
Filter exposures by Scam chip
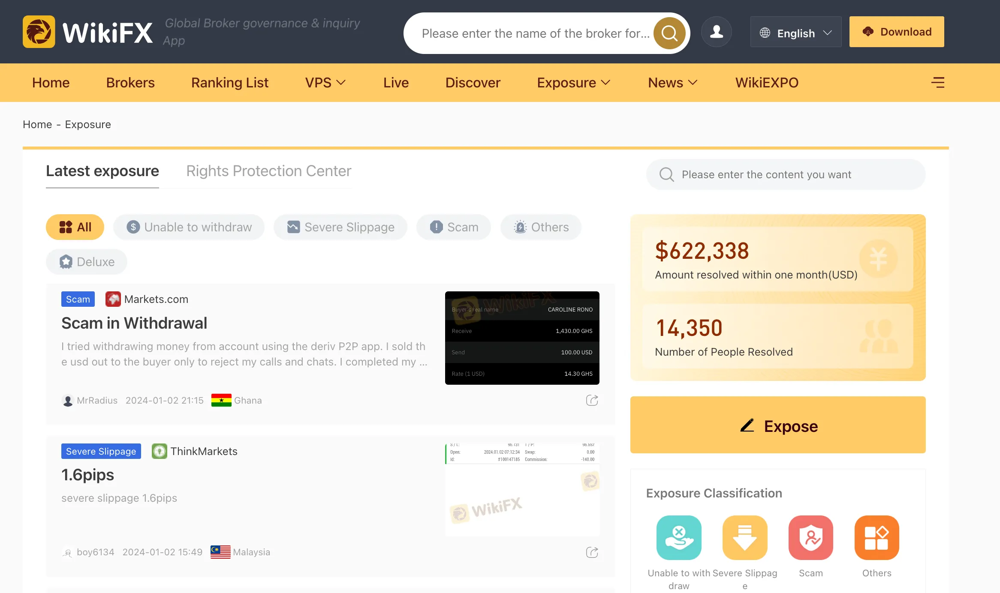(x=454, y=227)
